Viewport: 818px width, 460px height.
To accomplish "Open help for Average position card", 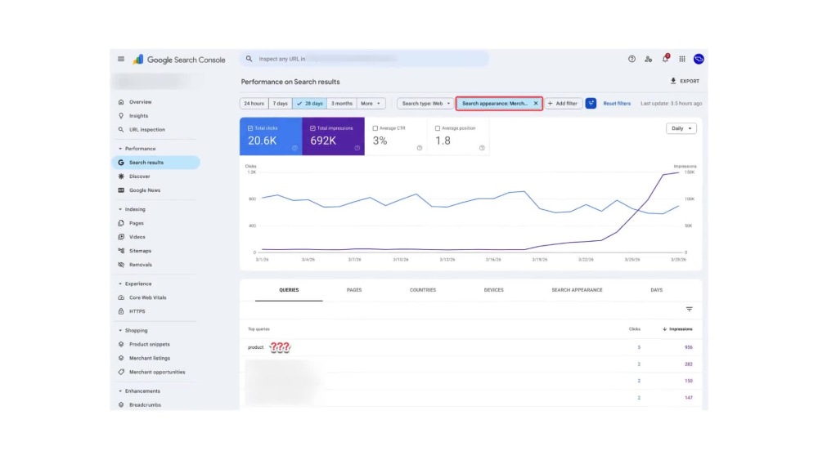I will 482,148.
